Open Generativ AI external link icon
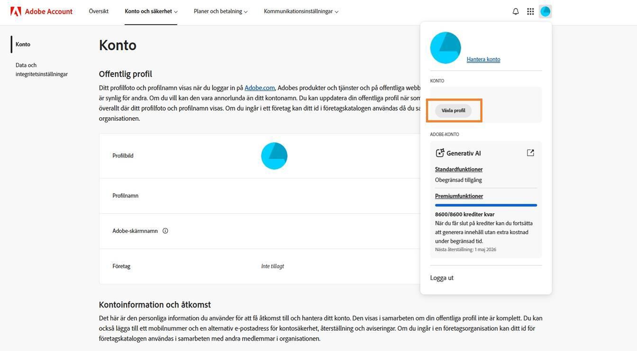Screen dimensions: 637x351 530,153
